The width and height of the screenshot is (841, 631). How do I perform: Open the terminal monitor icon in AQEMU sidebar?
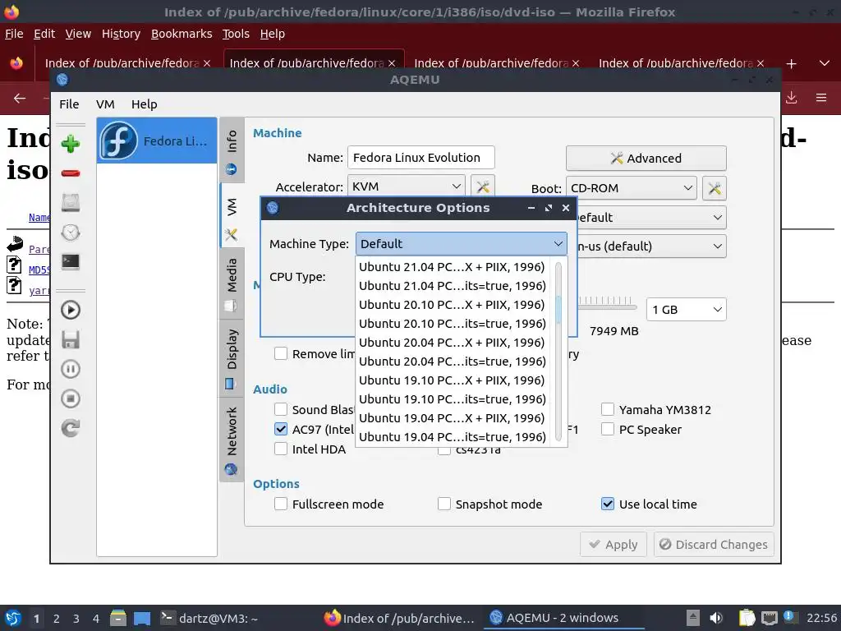pos(71,262)
